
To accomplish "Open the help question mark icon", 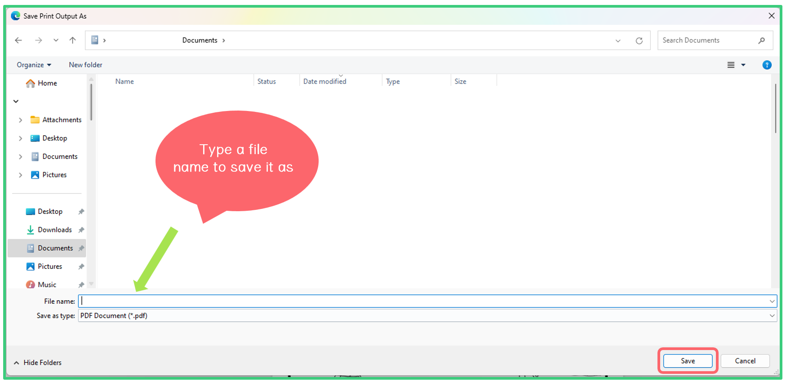I will [x=767, y=65].
